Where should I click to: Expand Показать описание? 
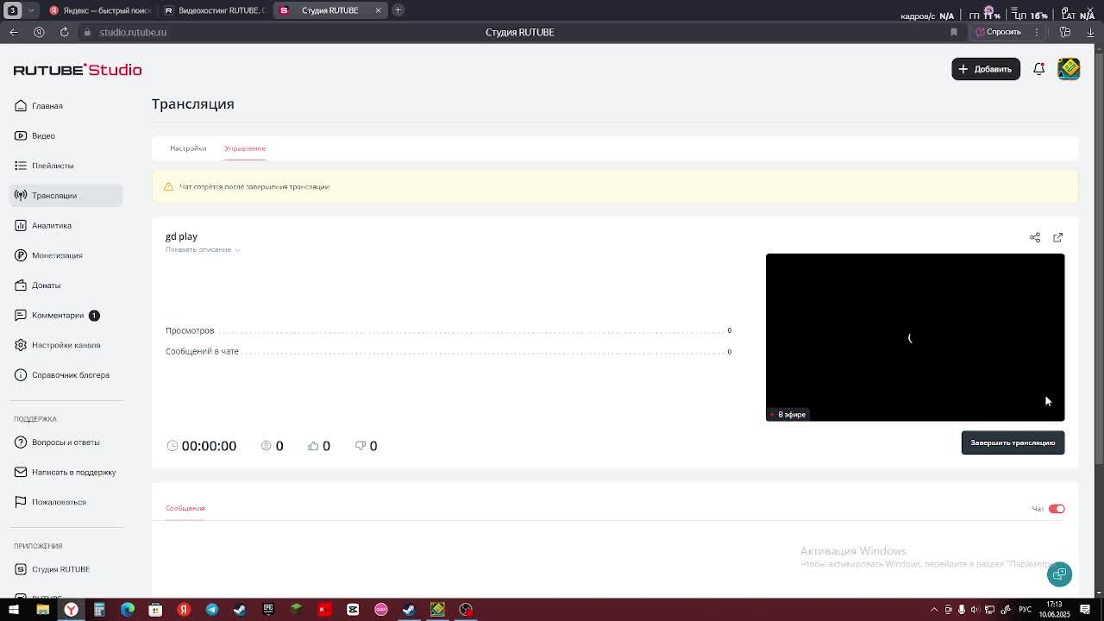tap(203, 250)
